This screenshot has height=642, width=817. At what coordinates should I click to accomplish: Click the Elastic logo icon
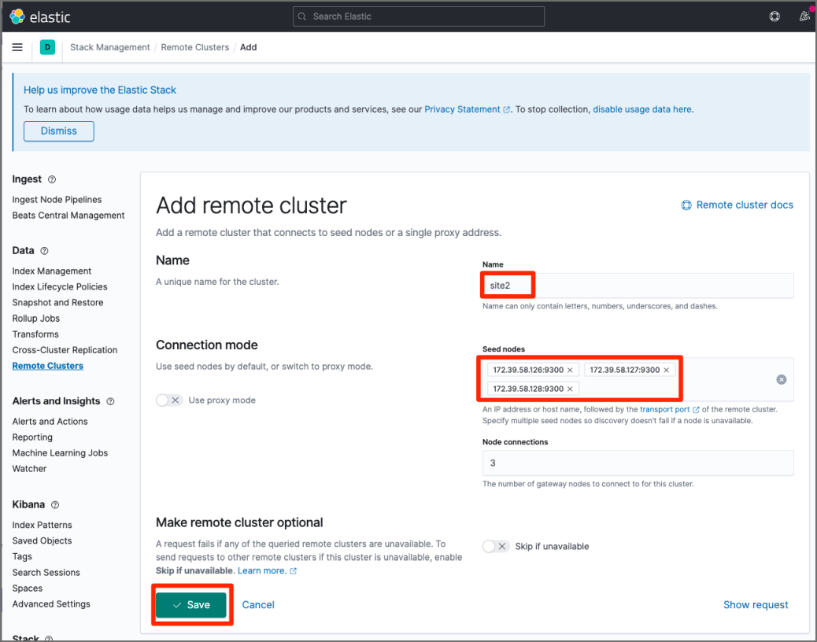click(x=17, y=17)
